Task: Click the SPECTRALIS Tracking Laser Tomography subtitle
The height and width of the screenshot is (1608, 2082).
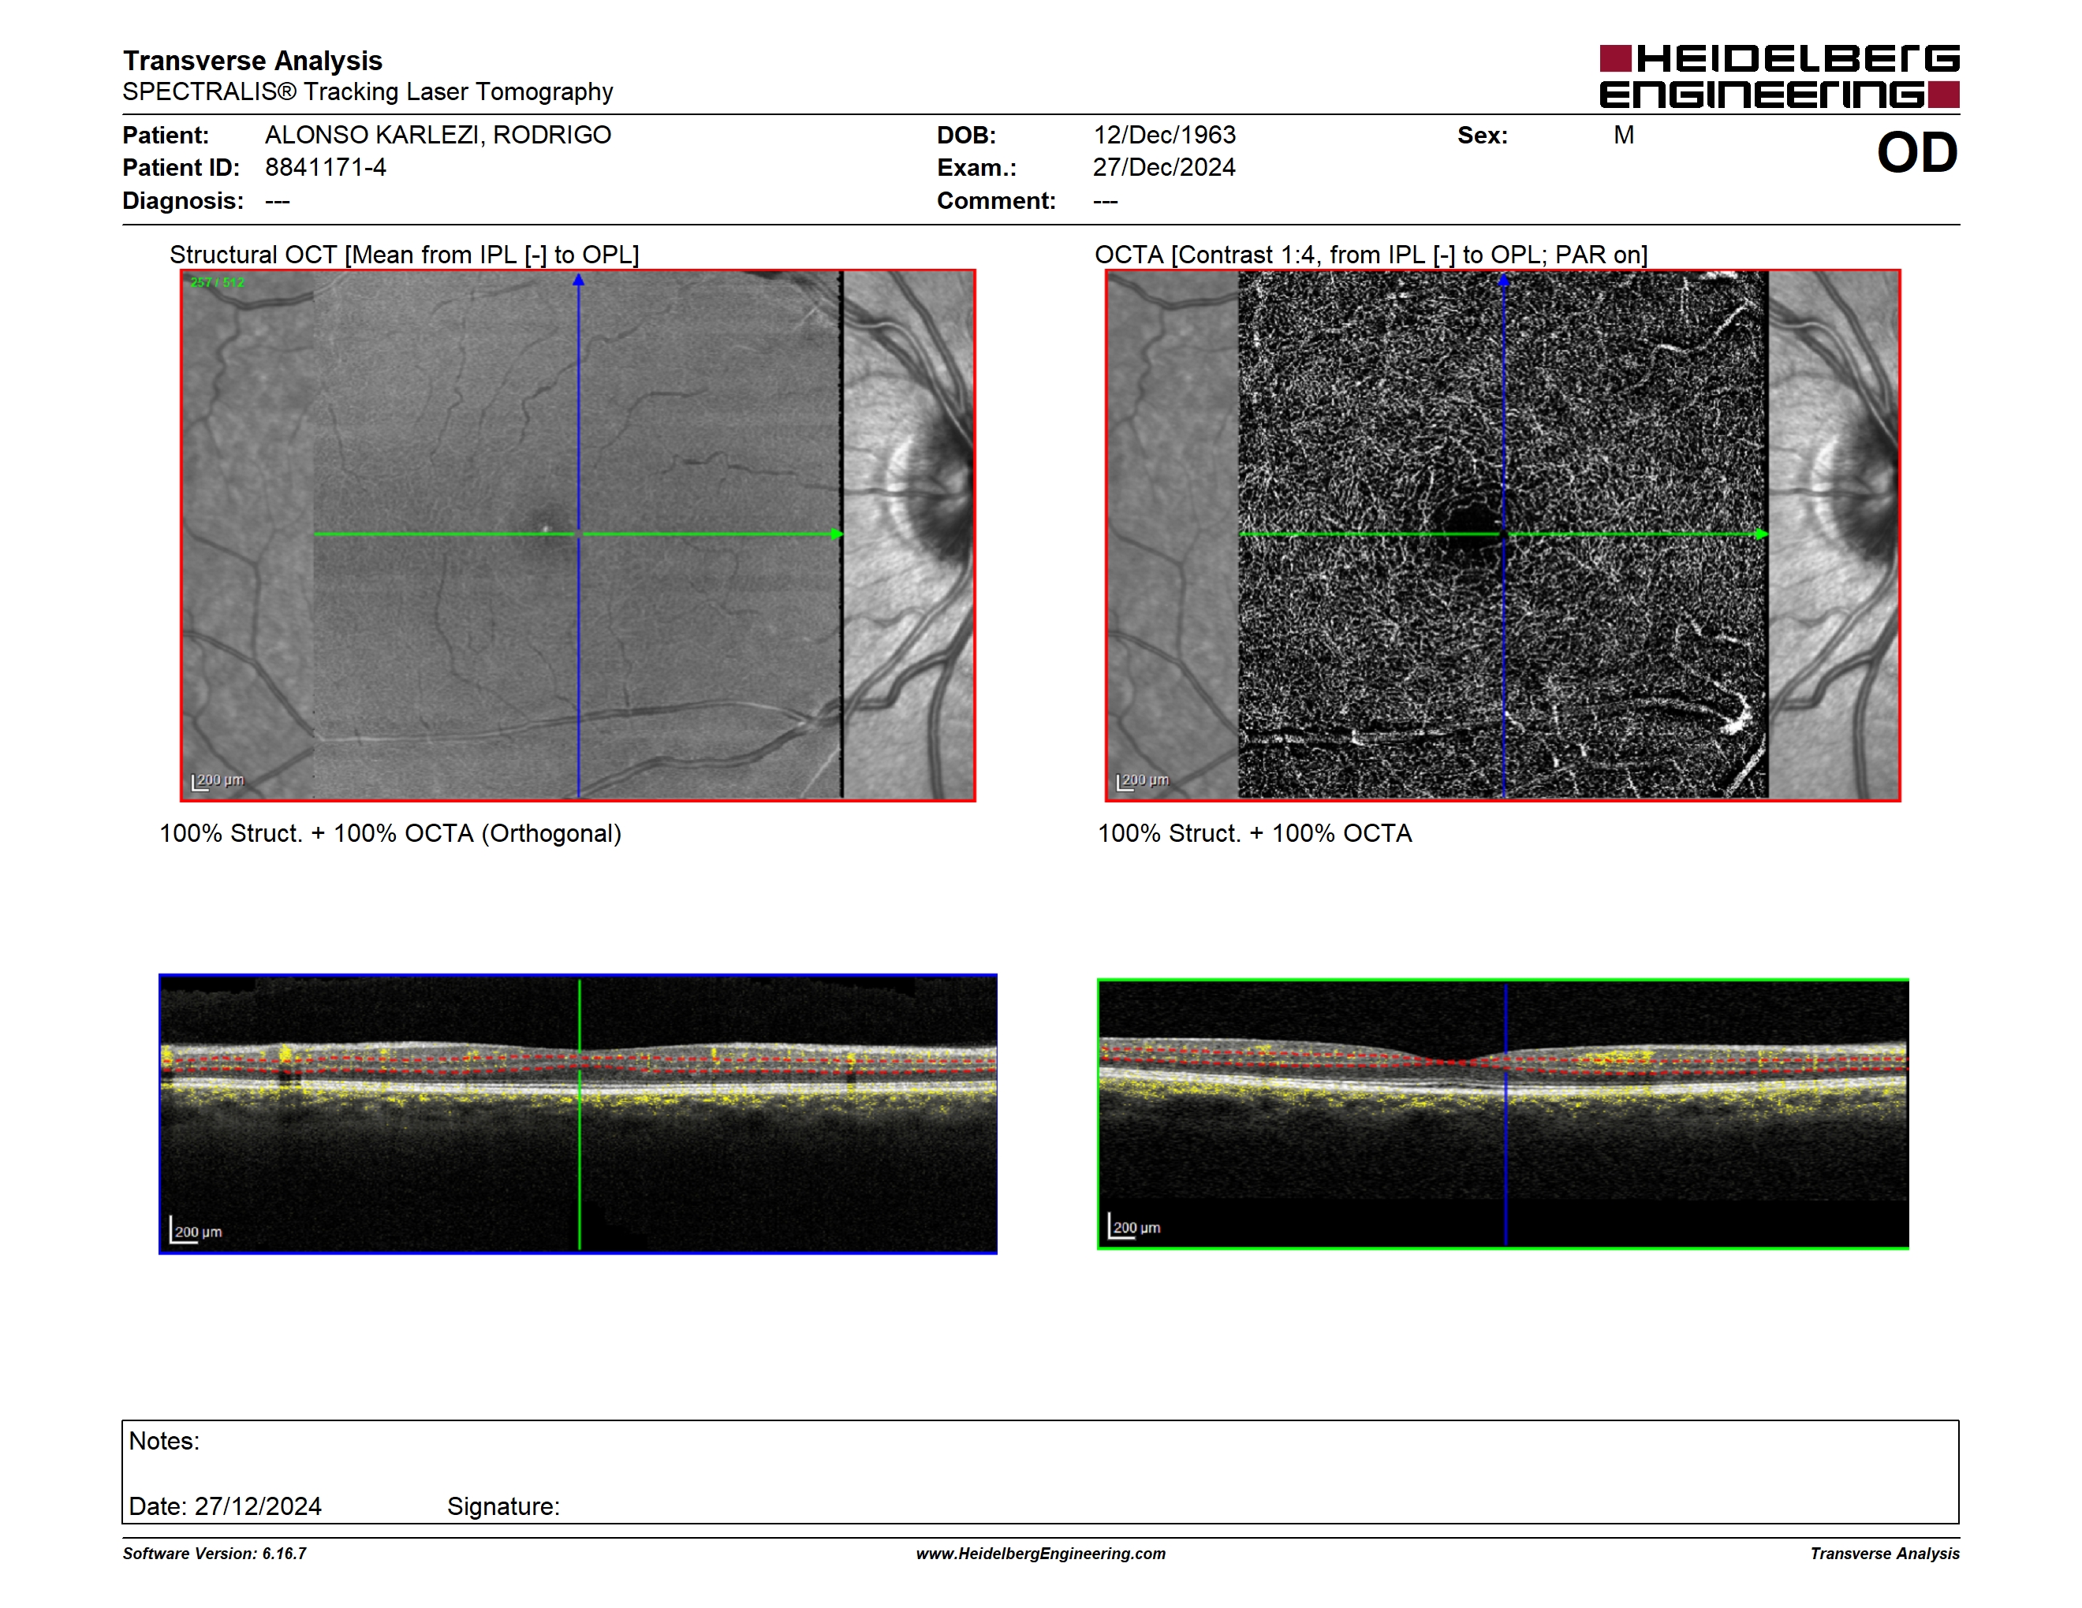Action: (x=368, y=91)
